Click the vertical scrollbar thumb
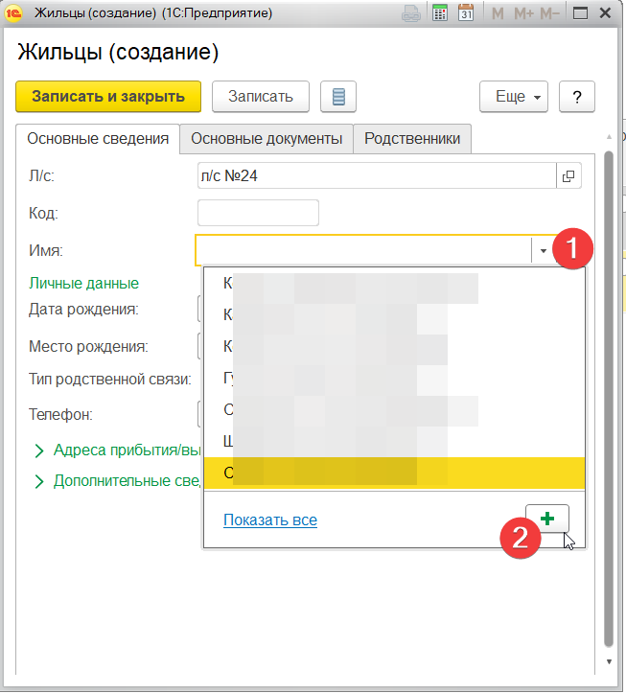The image size is (626, 693). [609, 399]
